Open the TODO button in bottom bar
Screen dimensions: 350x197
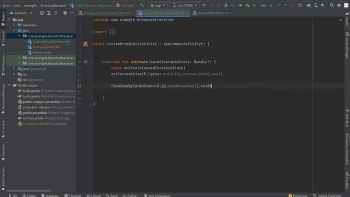pyautogui.click(x=29, y=195)
